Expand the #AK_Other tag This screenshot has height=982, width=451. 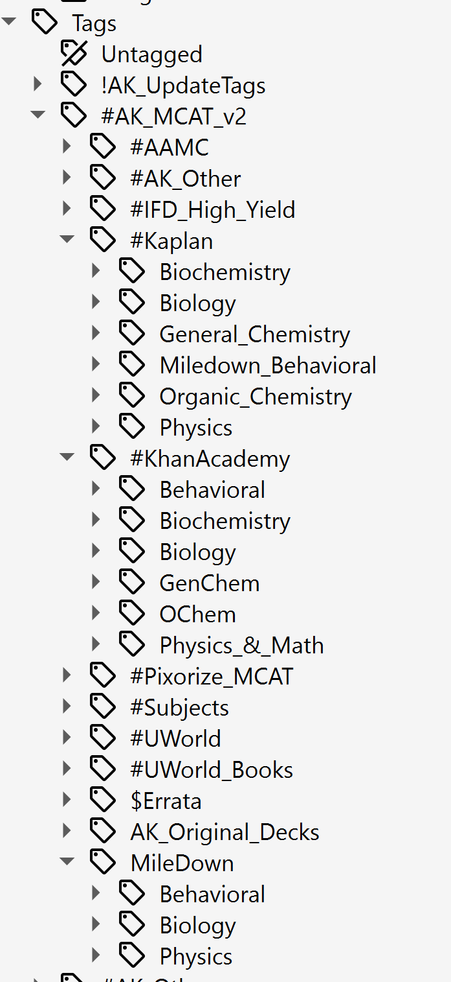tap(67, 178)
